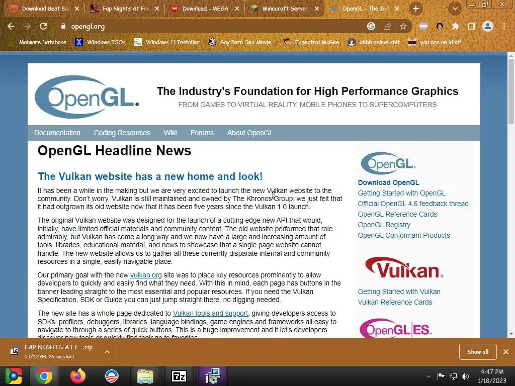Viewport: 515px width, 386px height.
Task: Open the Documentation menu
Action: (57, 133)
